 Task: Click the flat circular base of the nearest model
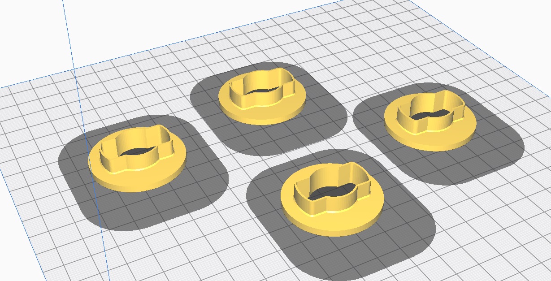[305, 215]
